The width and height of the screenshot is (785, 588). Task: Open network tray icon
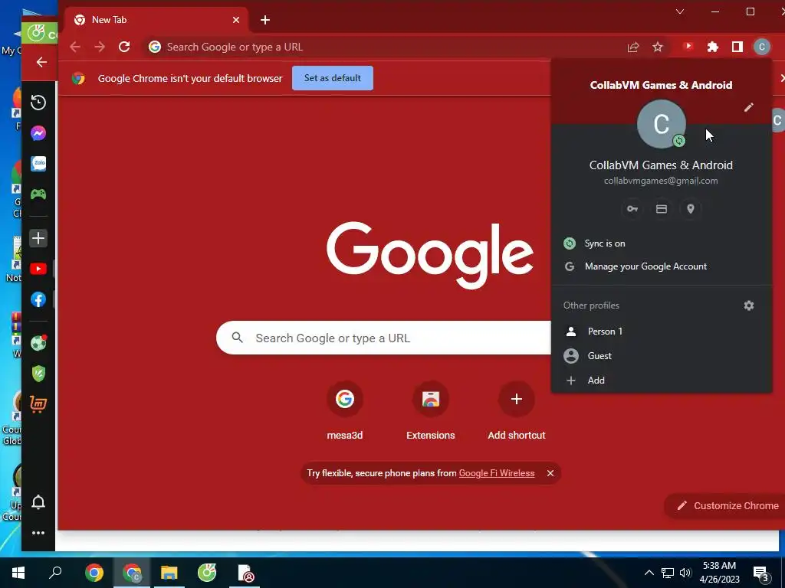tap(668, 573)
